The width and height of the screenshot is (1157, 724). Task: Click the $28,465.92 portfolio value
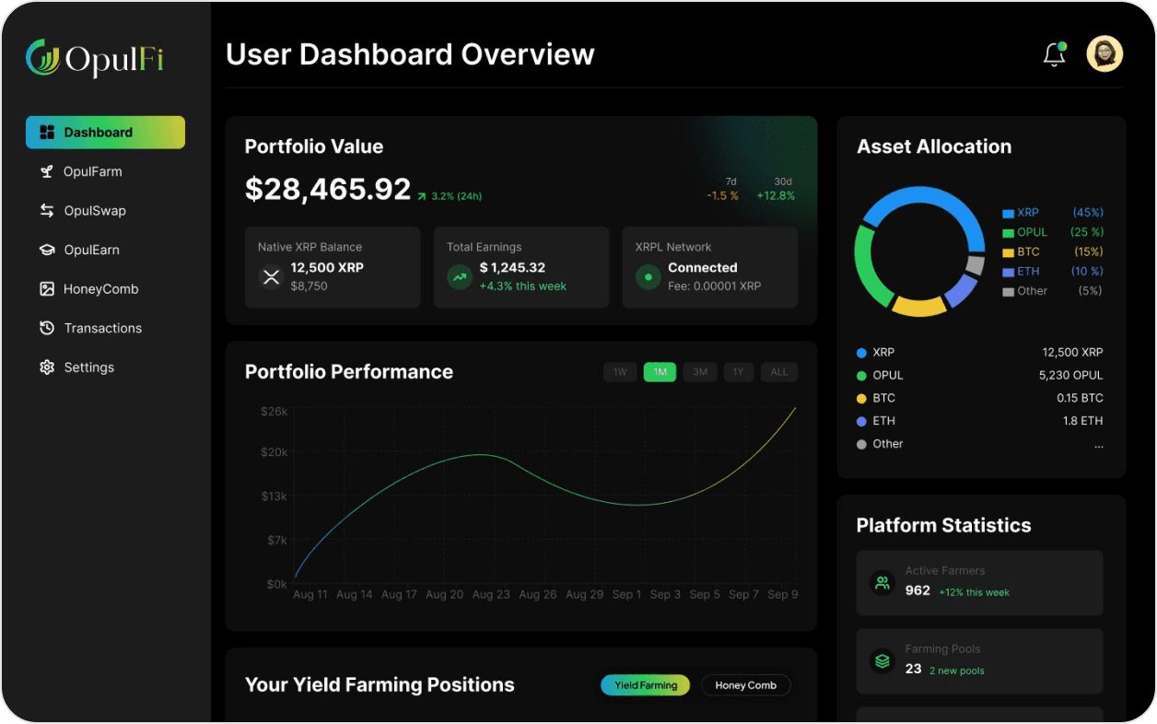[328, 189]
